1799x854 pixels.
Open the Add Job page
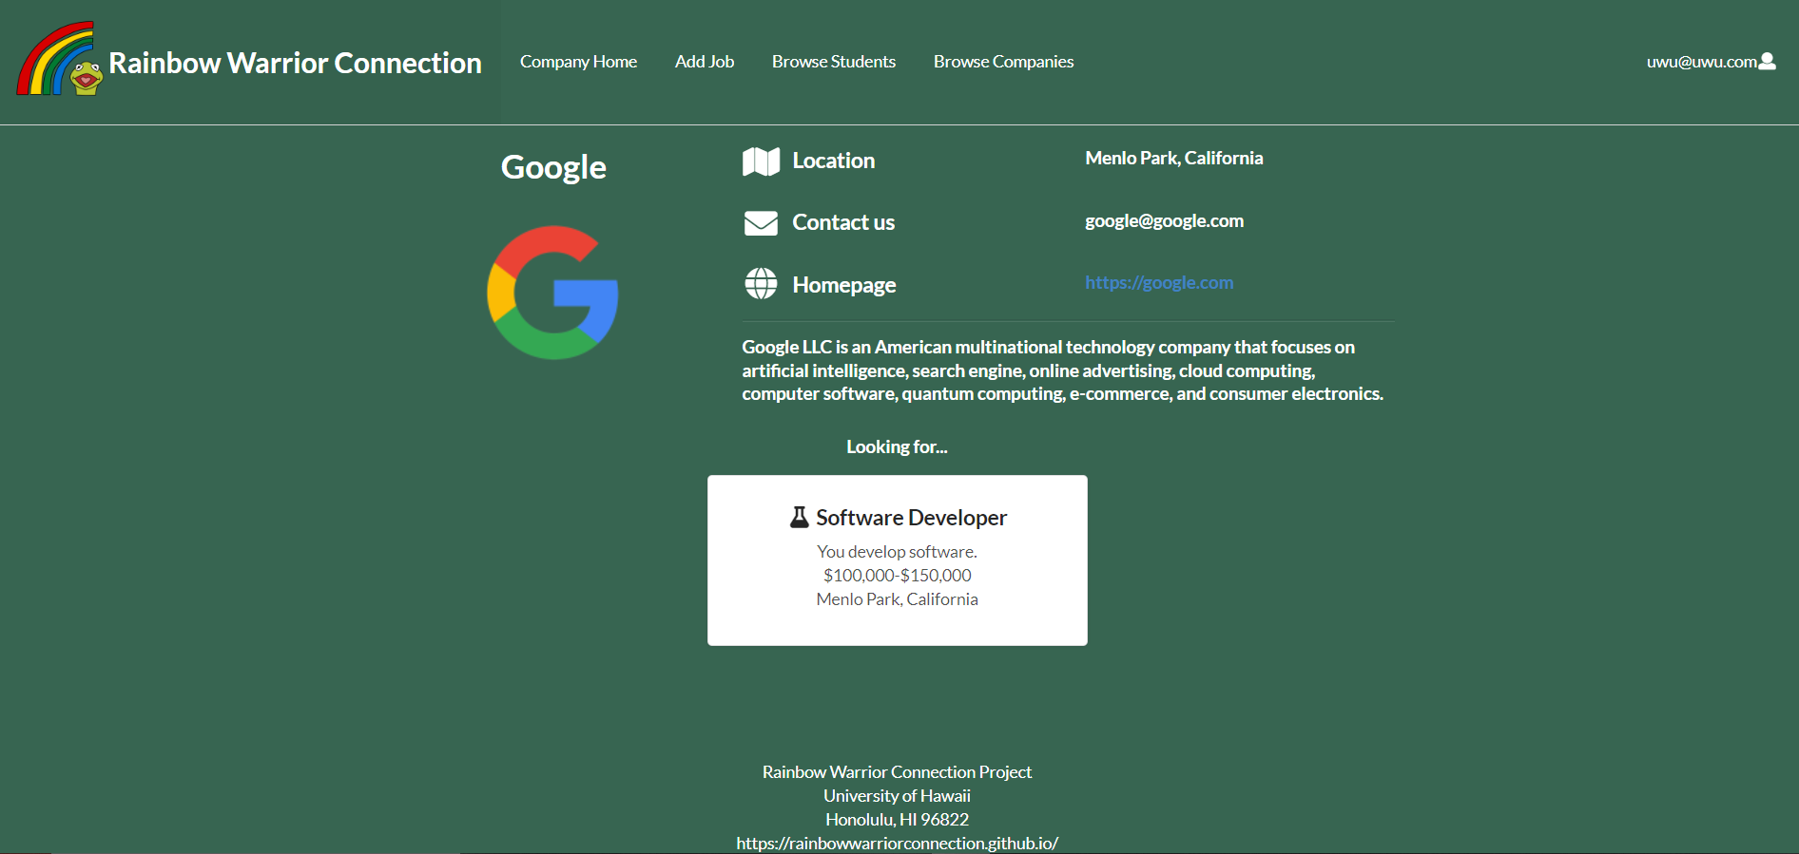(705, 62)
